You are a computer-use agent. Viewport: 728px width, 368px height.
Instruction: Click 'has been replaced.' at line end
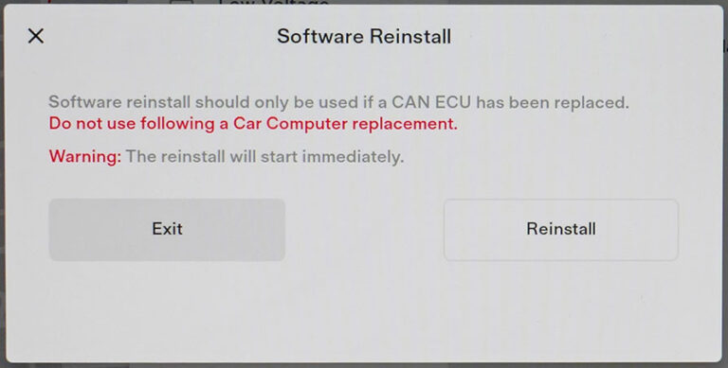[x=553, y=102]
